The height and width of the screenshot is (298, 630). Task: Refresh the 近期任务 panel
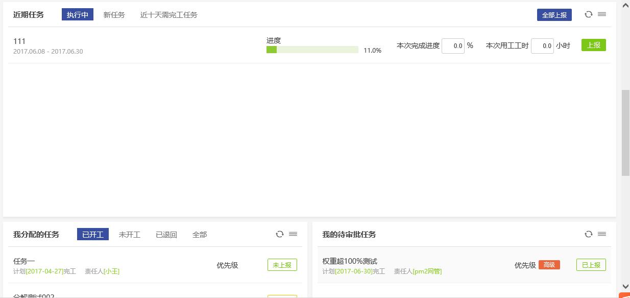pos(588,14)
